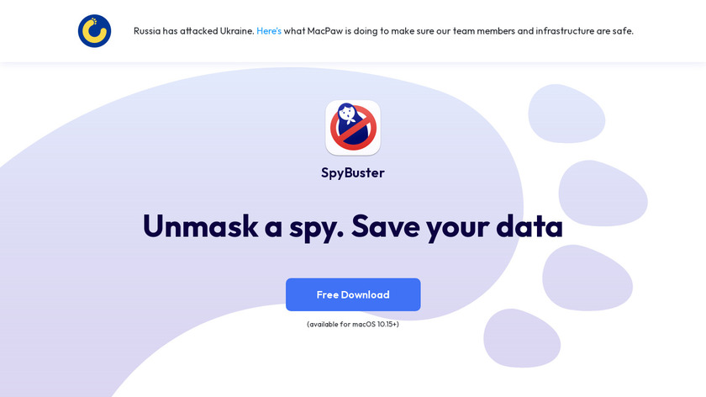Screen dimensions: 706x397
Task: Click the macOS 10.15+ availability note
Action: 353,324
